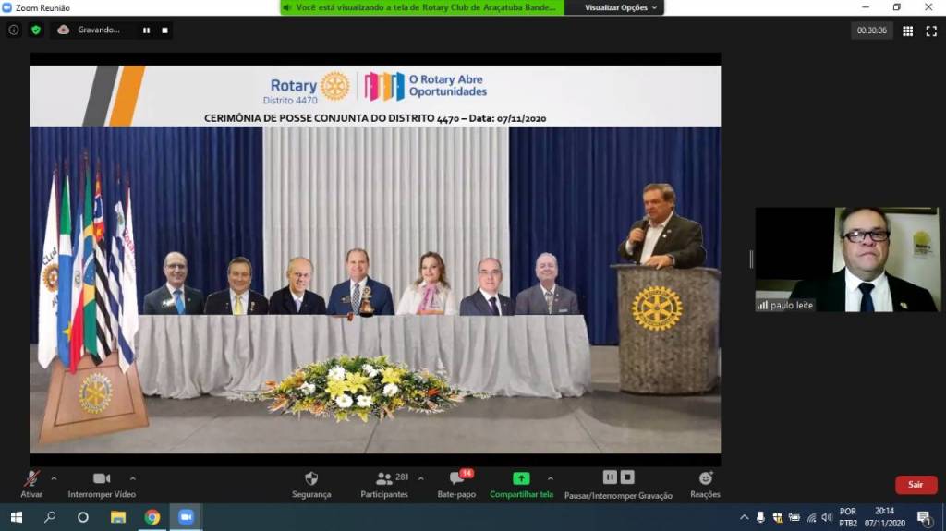Image resolution: width=946 pixels, height=531 pixels.
Task: Unmute microphone with Ativar
Action: (x=31, y=478)
